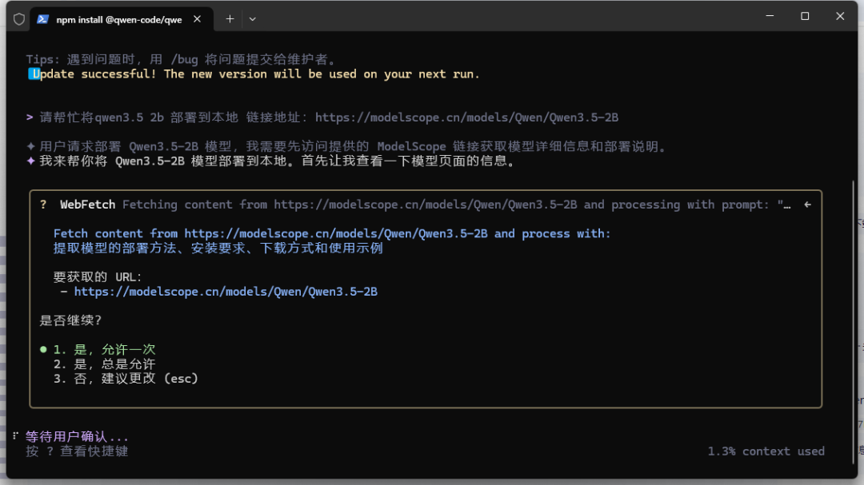This screenshot has height=485, width=864.
Task: Click the Tips line about /bug
Action: 181,59
